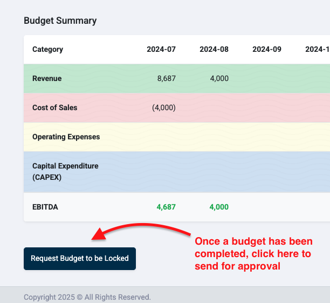Click empty CAPEX cell under 2024-08

[214, 172]
